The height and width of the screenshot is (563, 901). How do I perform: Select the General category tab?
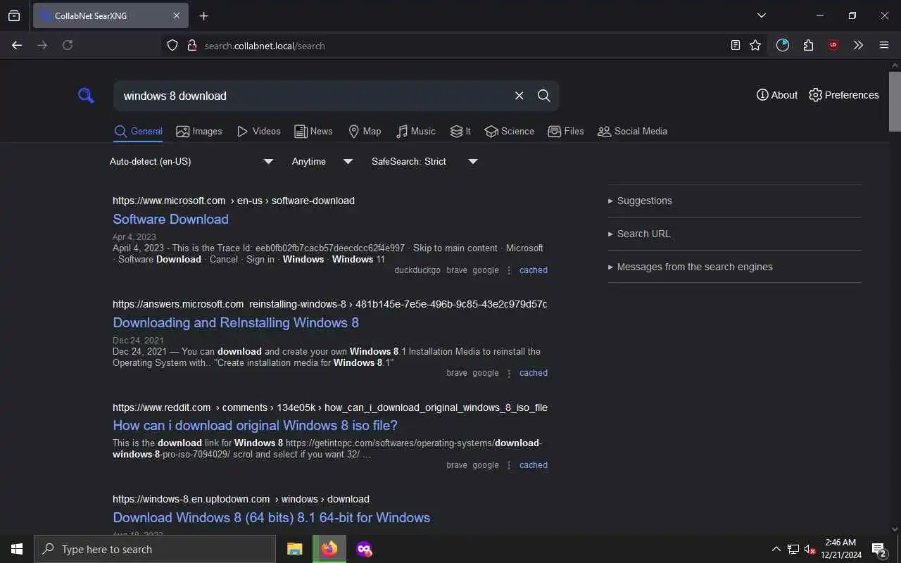click(138, 132)
